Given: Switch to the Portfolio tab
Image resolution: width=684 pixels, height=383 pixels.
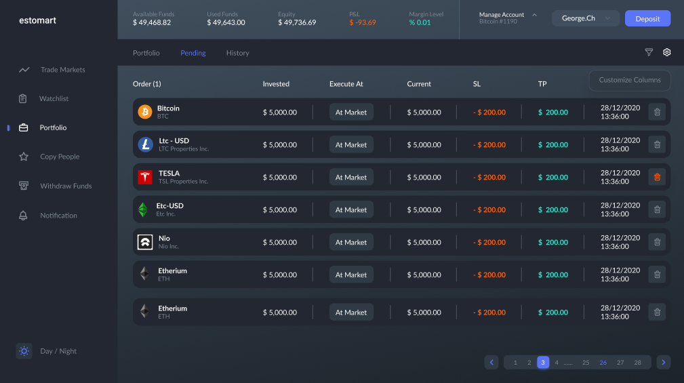Looking at the screenshot, I should (x=146, y=53).
